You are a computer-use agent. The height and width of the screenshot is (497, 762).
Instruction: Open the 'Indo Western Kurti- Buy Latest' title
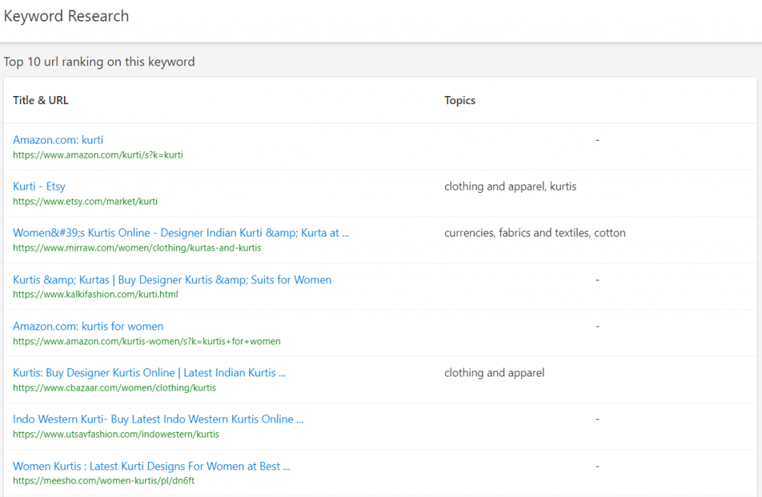point(158,420)
